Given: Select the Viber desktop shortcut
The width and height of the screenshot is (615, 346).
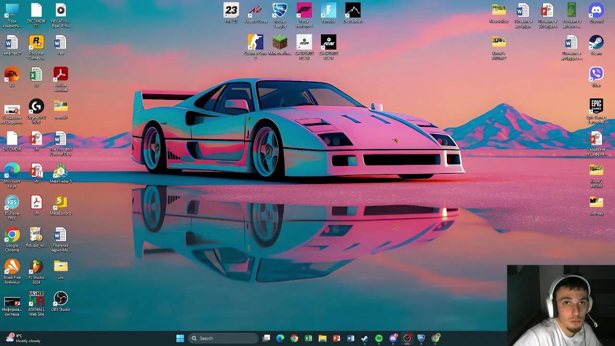Looking at the screenshot, I should point(596,77).
